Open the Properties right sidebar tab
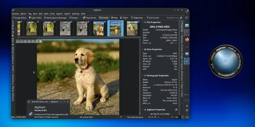The image size is (255, 127). 182,26
